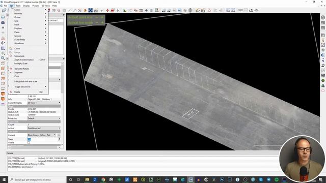326x183 pixels.
Task: Click the grey sphere primitive toolbar icon
Action: pyautogui.click(x=190, y=10)
